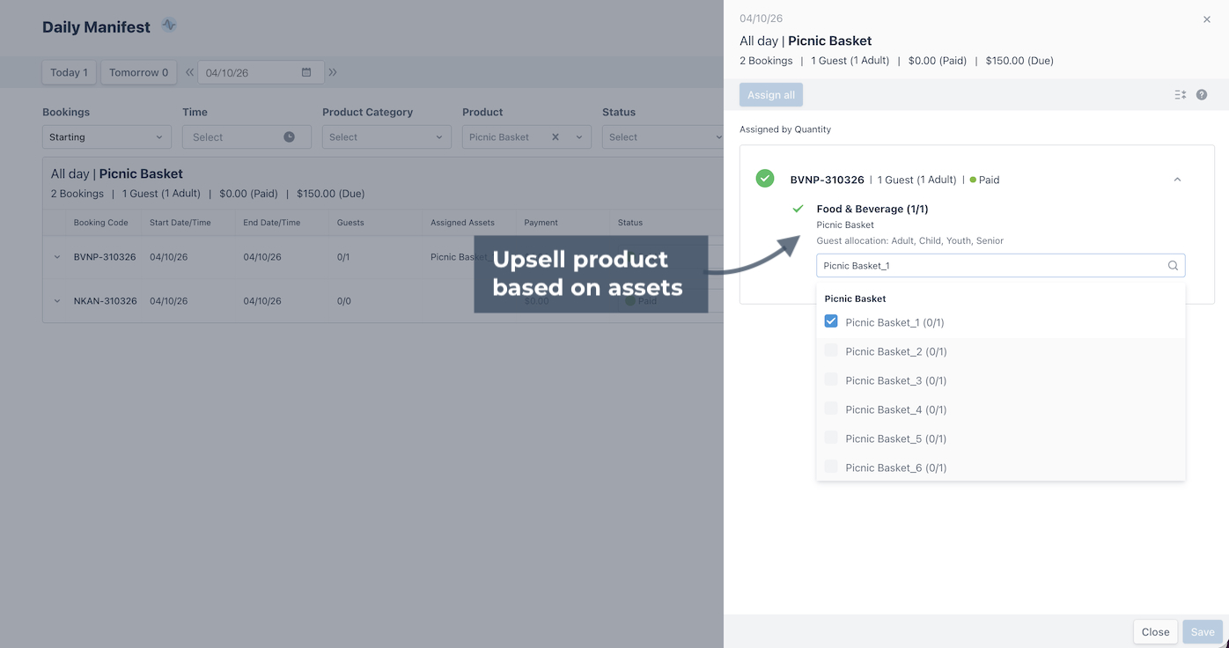The image size is (1229, 648).
Task: Click Guests column header
Action: tap(350, 223)
